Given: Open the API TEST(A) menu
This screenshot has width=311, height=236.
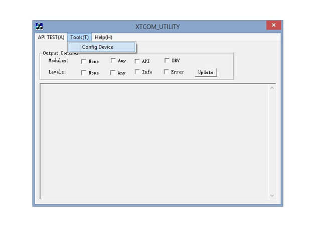Looking at the screenshot, I should point(51,37).
